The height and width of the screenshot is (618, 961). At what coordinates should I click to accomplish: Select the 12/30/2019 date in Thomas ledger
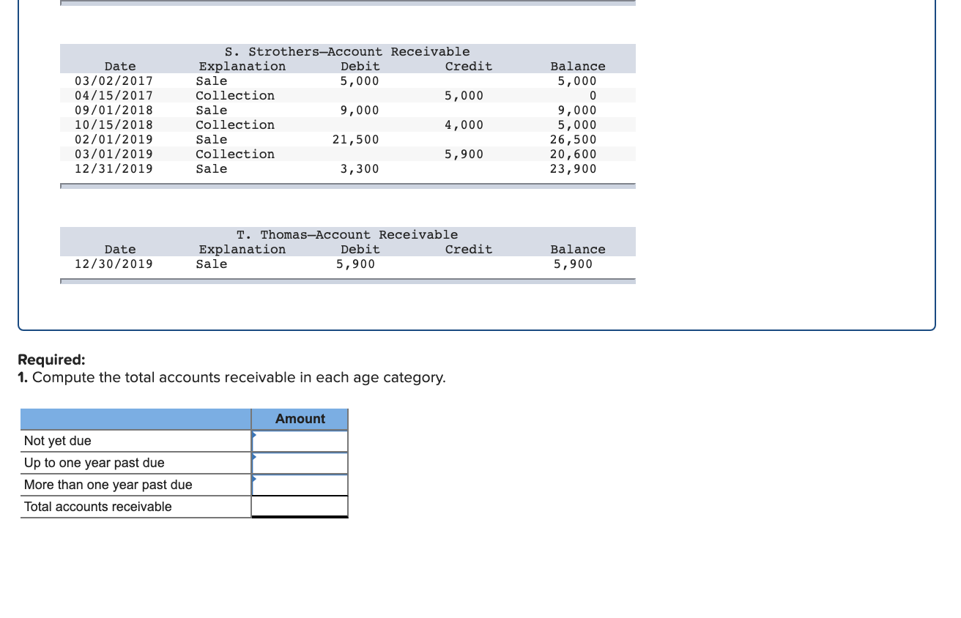(x=114, y=264)
